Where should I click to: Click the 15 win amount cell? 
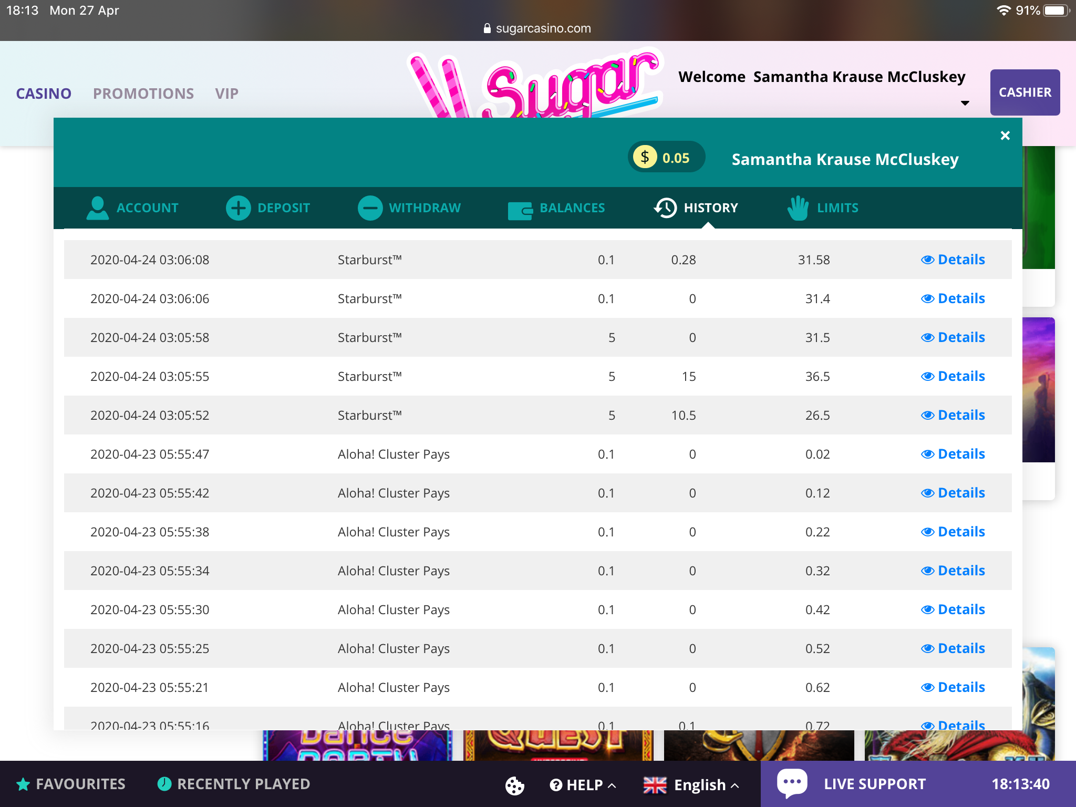(689, 377)
